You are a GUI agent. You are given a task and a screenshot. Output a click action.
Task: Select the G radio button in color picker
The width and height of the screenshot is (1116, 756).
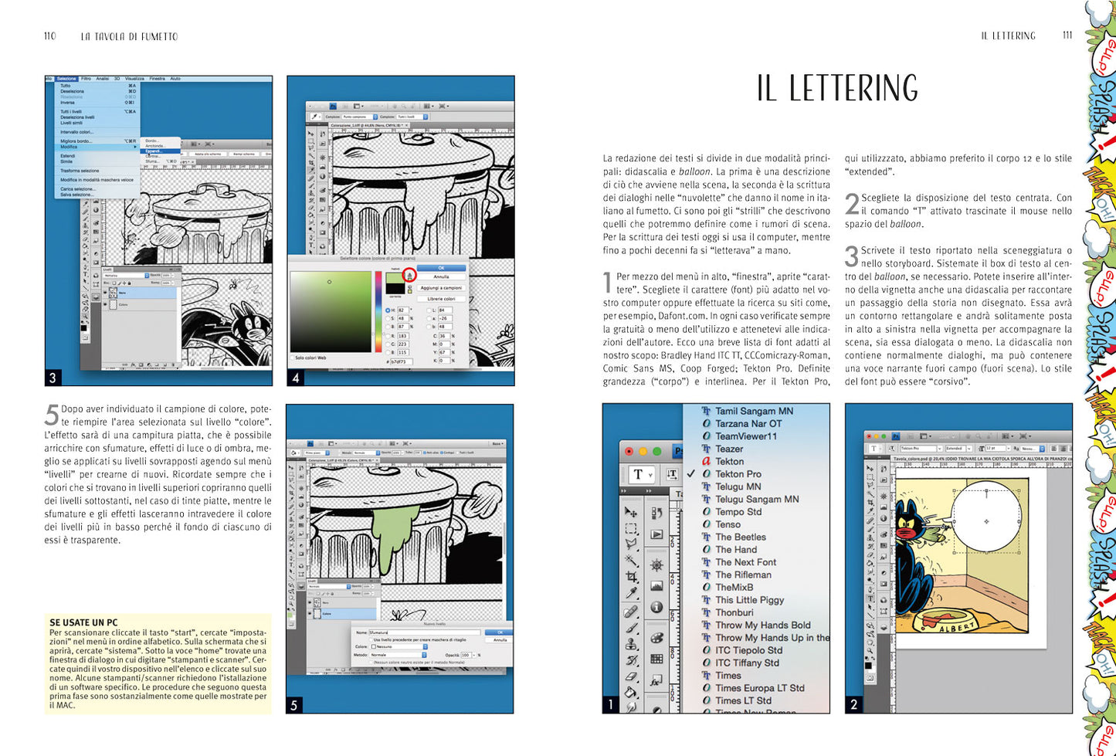click(x=388, y=344)
